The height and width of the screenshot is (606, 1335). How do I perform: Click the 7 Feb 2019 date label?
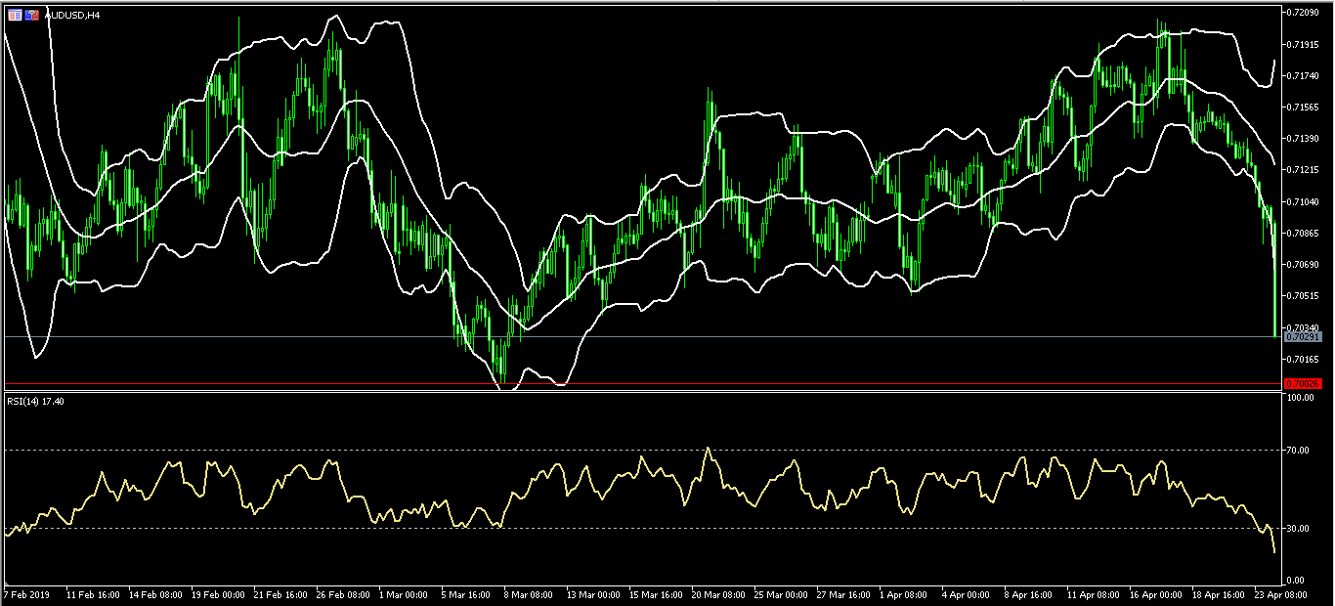tap(26, 594)
